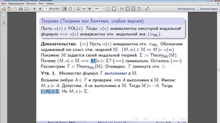Click the scrolling mode icon after the zoom buttons
Screen dimensions: 220x123
[122, 9]
